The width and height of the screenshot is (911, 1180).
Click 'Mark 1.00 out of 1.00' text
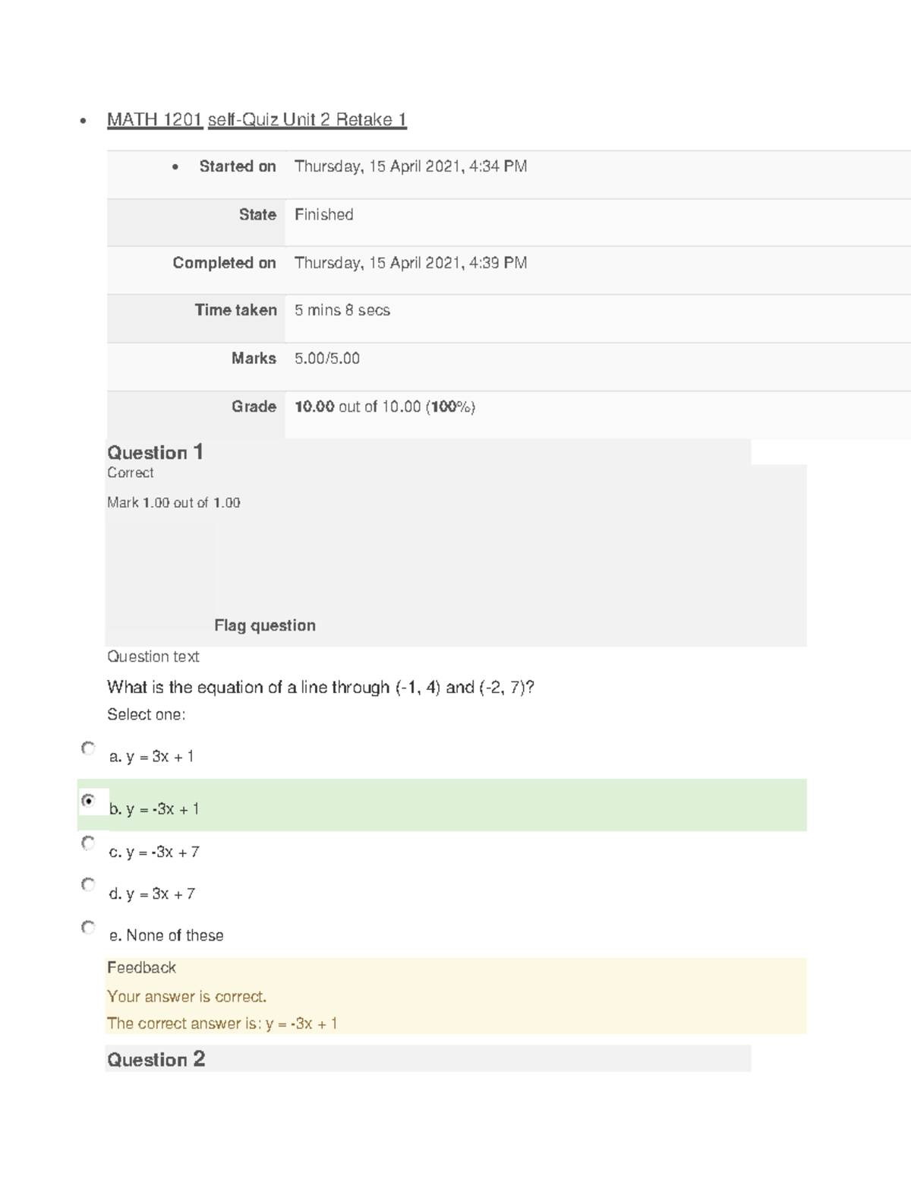coord(173,503)
